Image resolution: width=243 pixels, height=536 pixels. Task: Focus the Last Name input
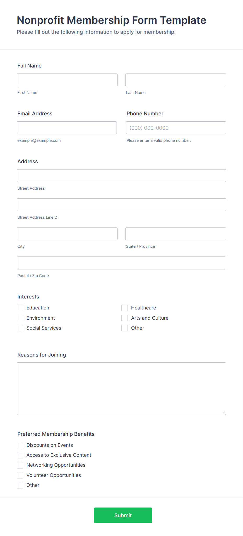[x=175, y=80]
